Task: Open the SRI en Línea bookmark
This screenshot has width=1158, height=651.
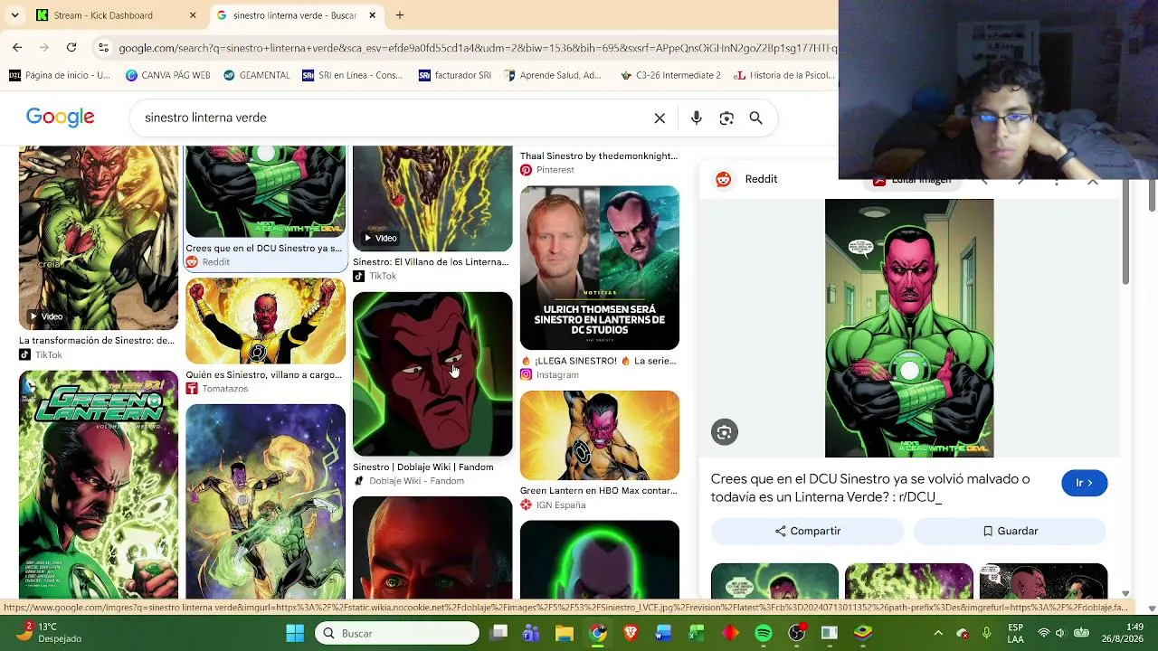Action: (353, 75)
